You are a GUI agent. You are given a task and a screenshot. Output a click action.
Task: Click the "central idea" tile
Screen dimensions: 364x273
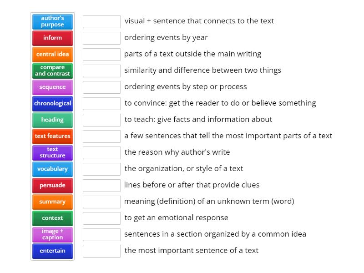pyautogui.click(x=52, y=54)
